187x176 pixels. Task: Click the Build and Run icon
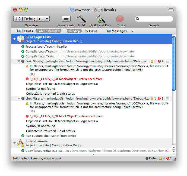point(101,19)
